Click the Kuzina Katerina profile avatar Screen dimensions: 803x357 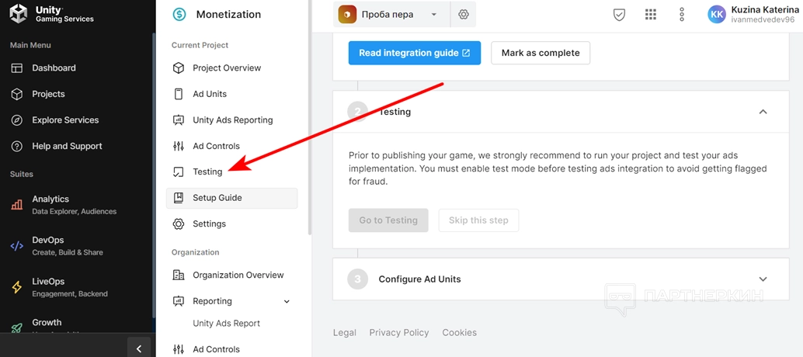pyautogui.click(x=717, y=15)
